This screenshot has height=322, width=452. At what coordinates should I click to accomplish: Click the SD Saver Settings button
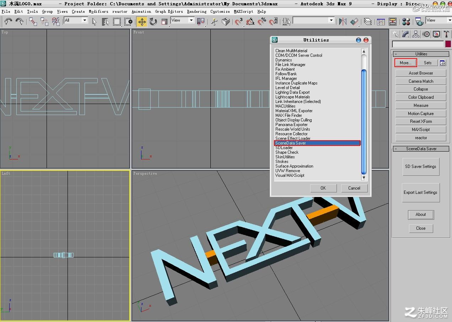[421, 167]
